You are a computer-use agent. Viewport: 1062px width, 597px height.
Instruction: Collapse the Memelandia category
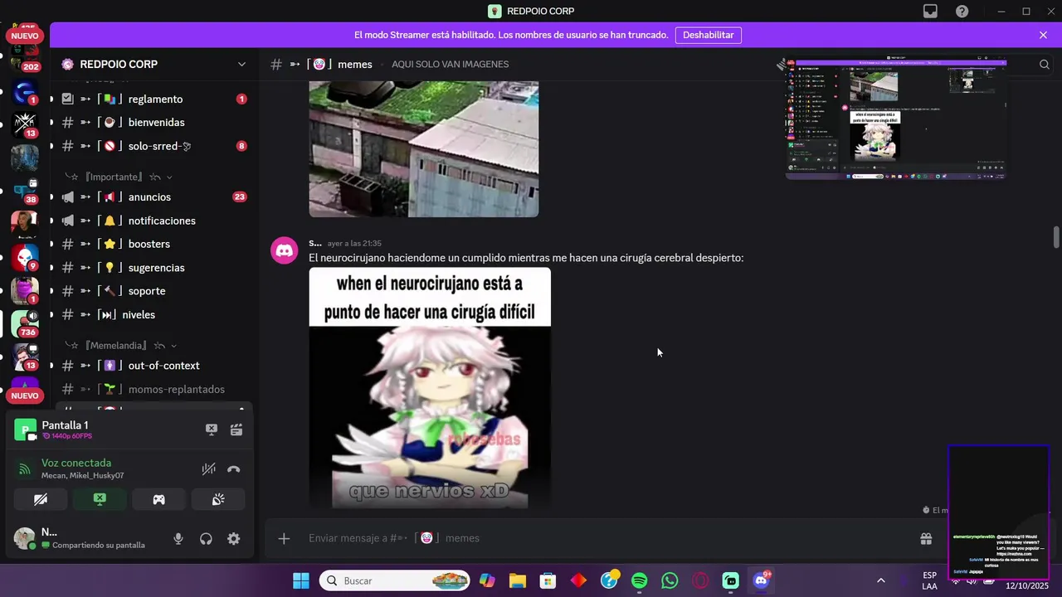pyautogui.click(x=121, y=346)
